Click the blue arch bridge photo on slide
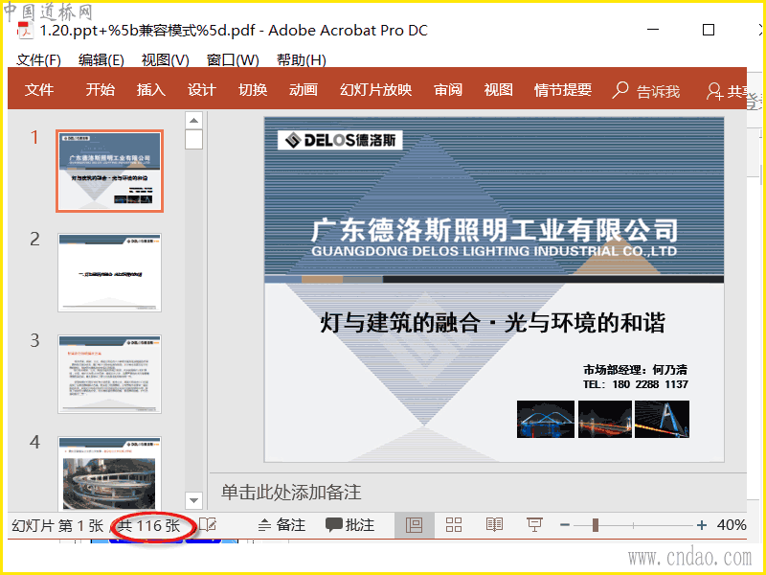Screen dimensions: 766x575 [546, 419]
